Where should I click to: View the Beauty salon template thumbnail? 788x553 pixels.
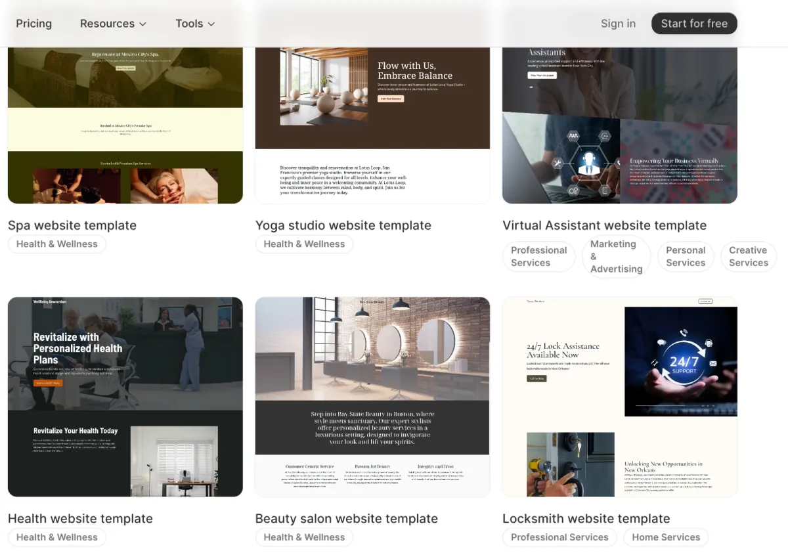click(x=372, y=397)
